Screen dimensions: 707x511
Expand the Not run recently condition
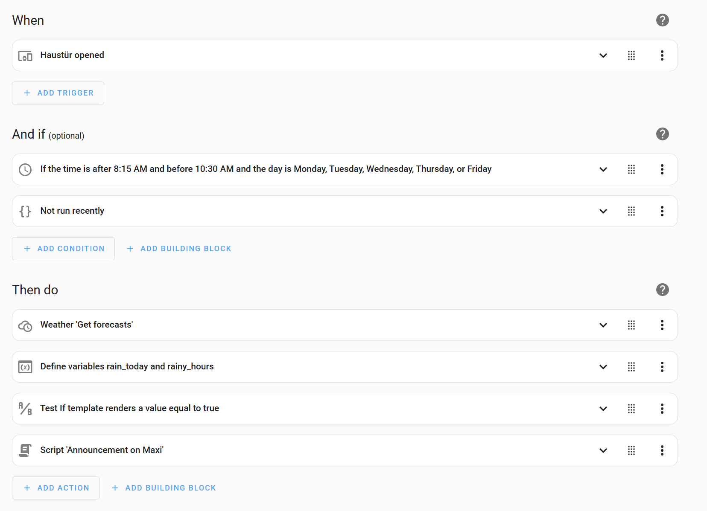[x=603, y=211]
